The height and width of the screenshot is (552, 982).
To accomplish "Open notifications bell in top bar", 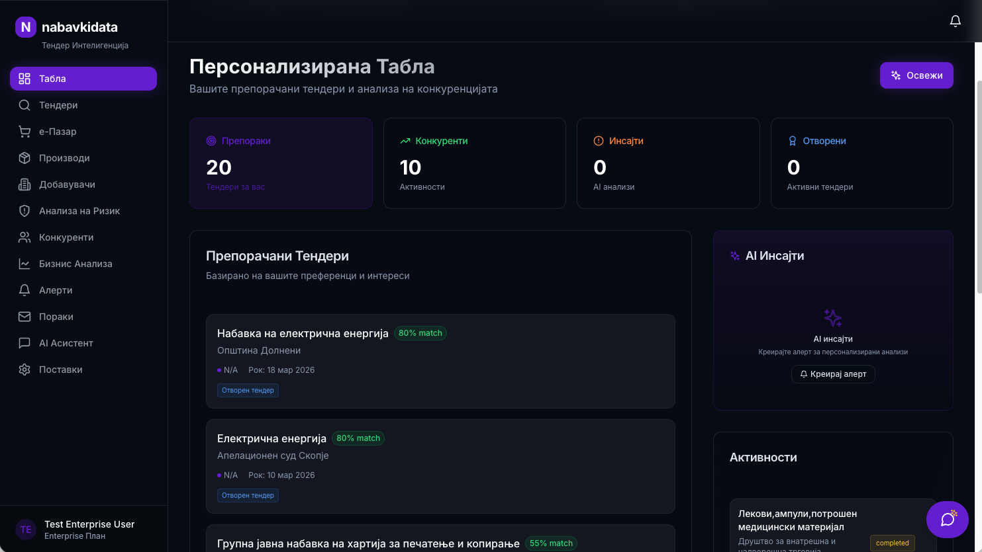I will (955, 21).
